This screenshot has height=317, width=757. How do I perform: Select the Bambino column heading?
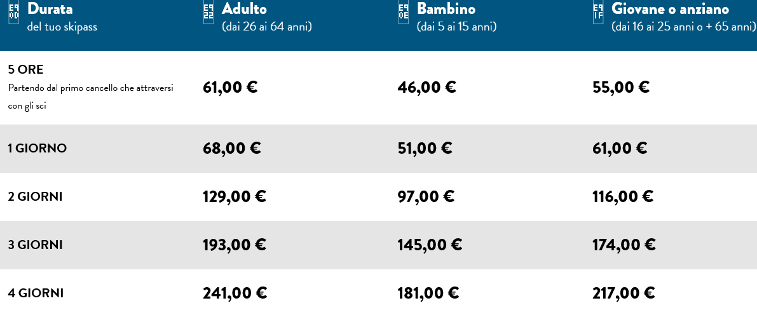[x=446, y=9]
